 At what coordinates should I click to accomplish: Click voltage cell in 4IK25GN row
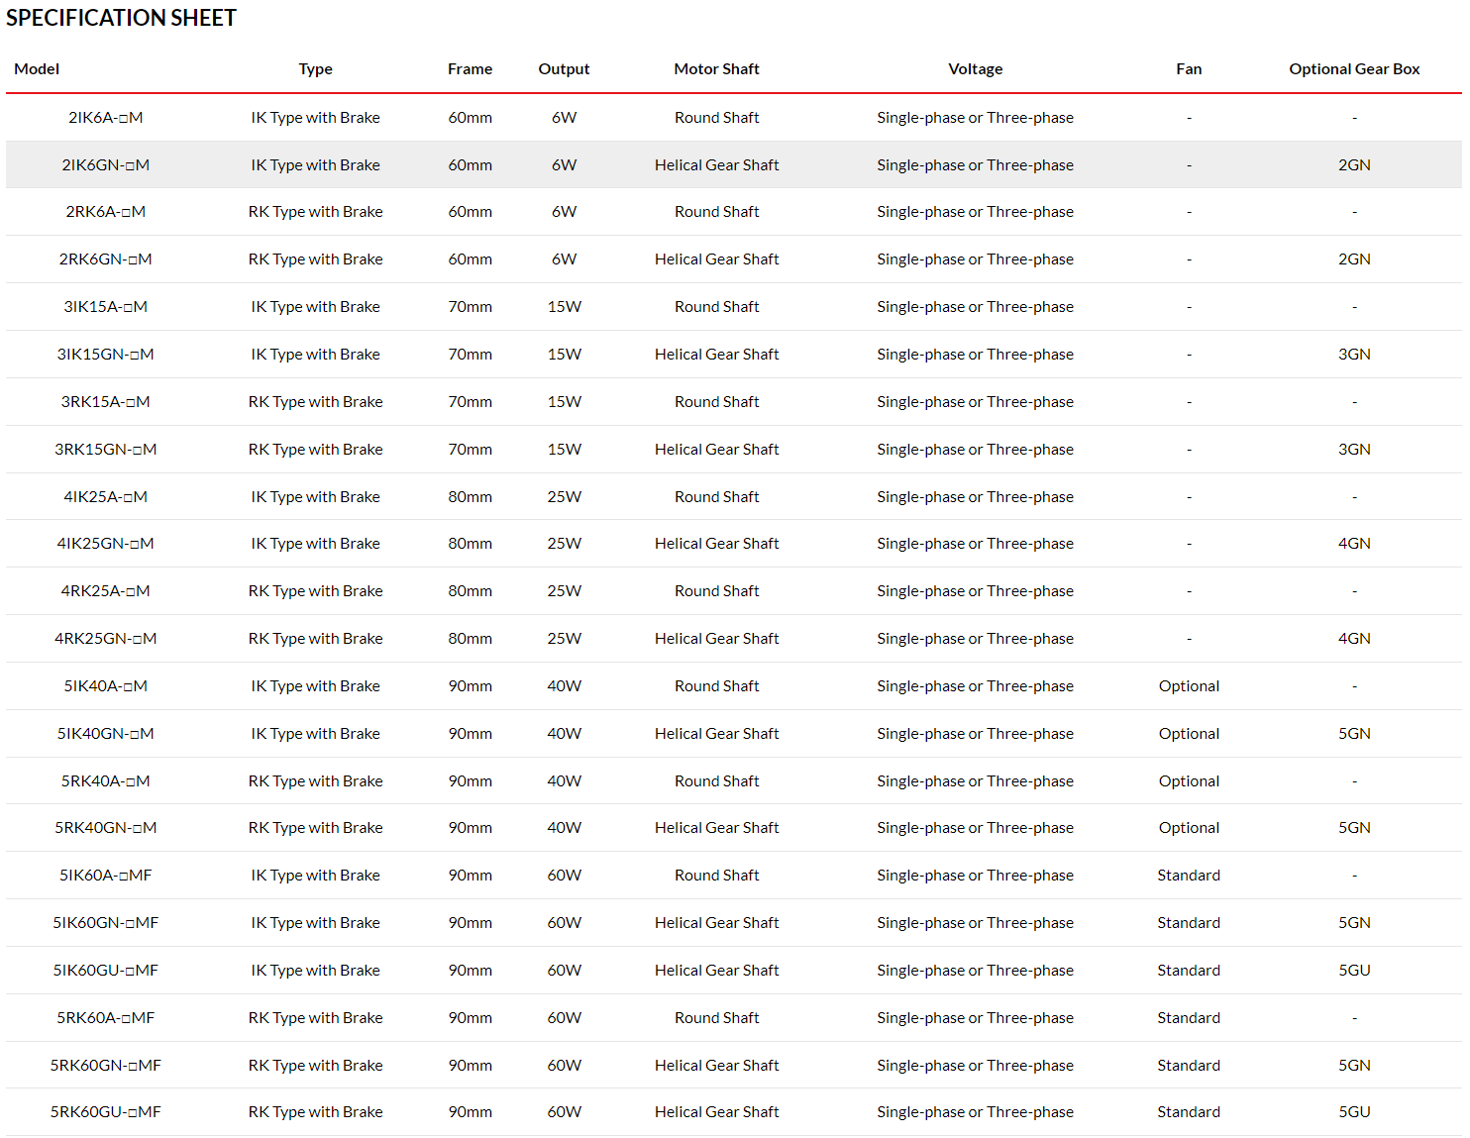pos(975,544)
